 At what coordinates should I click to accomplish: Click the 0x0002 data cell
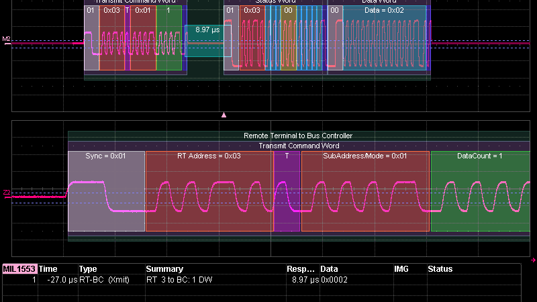coord(334,280)
